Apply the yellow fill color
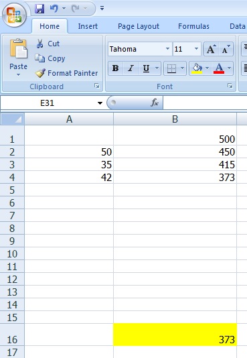 tap(197, 68)
